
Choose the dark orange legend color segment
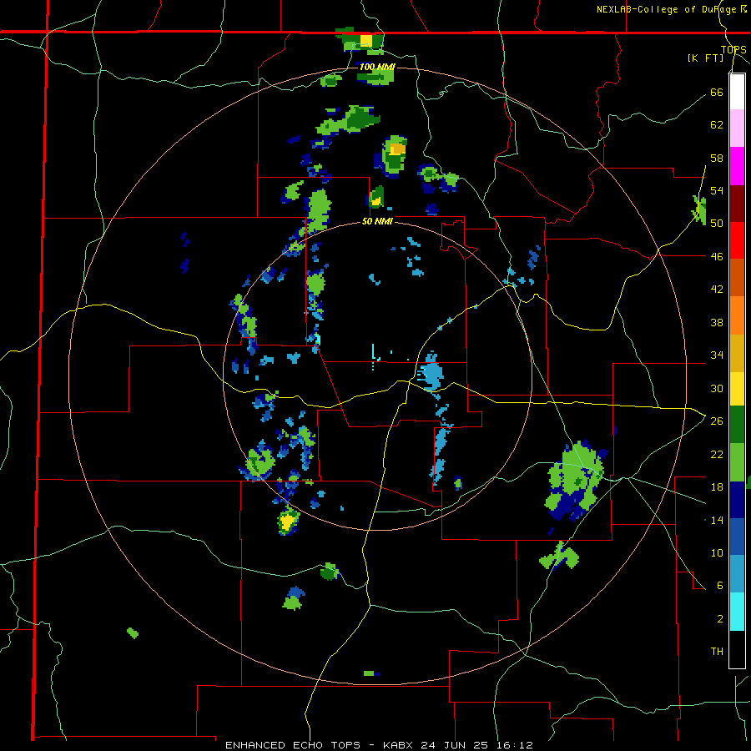tap(737, 278)
